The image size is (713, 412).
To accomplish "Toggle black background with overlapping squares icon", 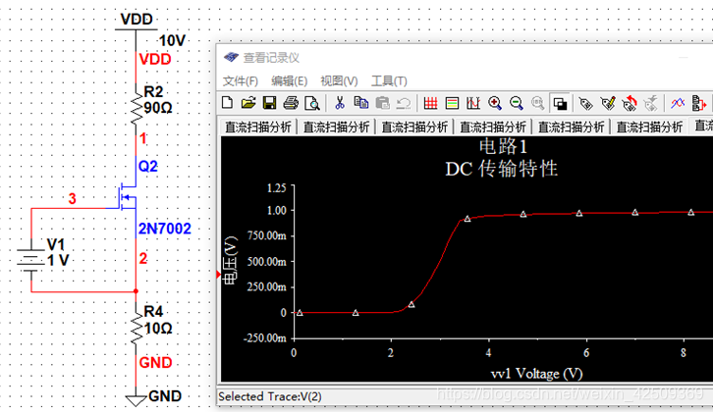I will tap(560, 103).
